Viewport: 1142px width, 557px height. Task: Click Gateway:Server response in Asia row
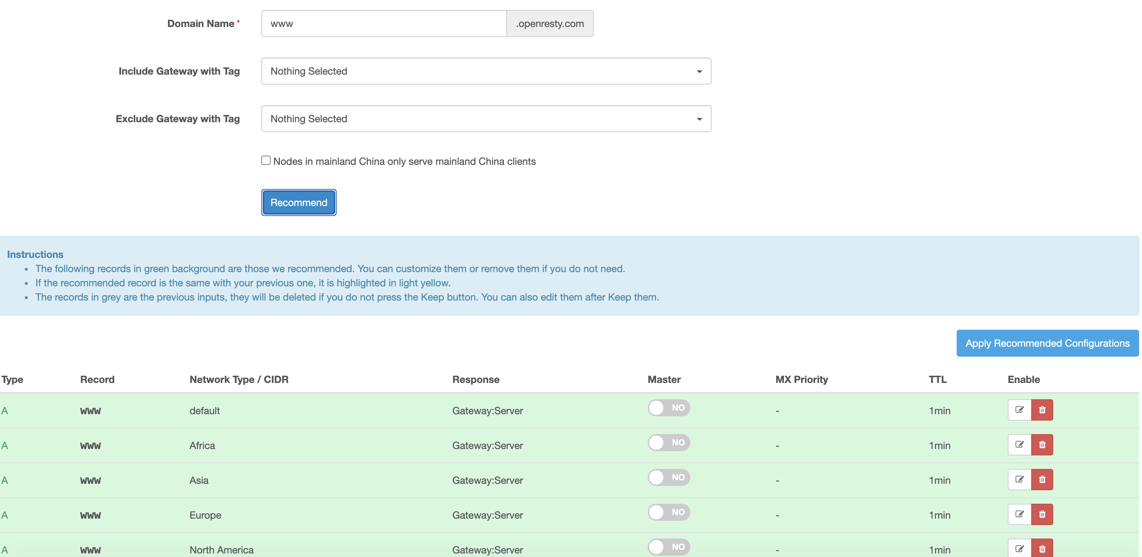[488, 480]
